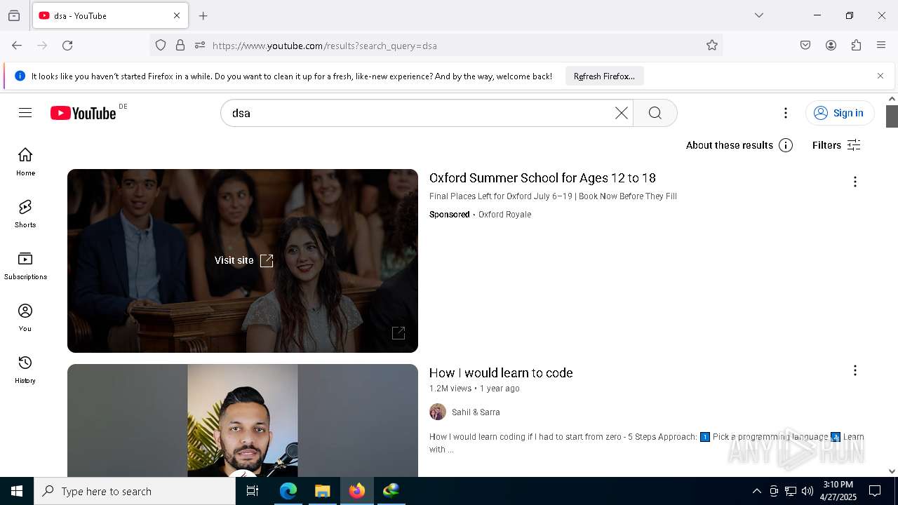Launch Microsoft Edge from taskbar

288,491
